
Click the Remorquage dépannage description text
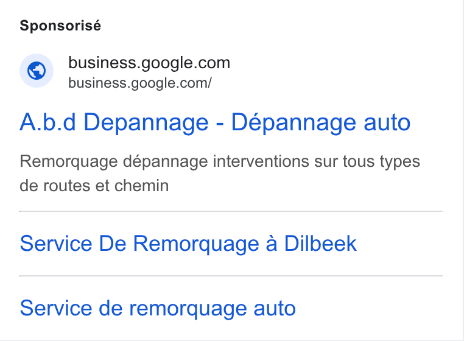coord(220,174)
